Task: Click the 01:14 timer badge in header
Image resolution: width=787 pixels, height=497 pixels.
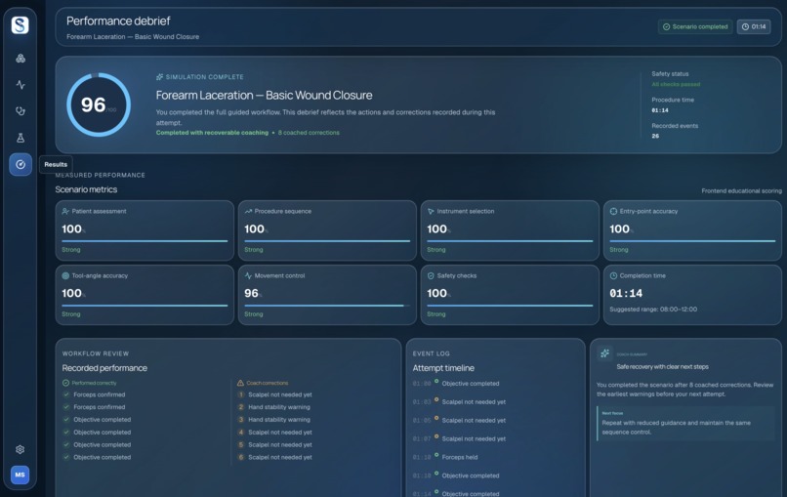Action: coord(754,26)
